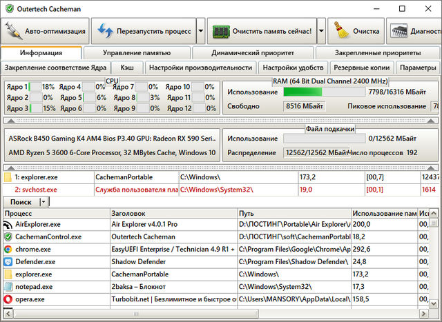Expand the Перезапустить процесс dropdown arrow
This screenshot has width=442, height=322.
200,31
